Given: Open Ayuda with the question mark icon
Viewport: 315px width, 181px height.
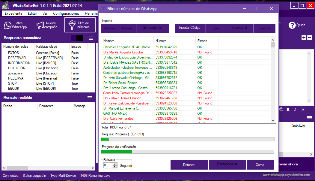Looking at the screenshot, I should pyautogui.click(x=292, y=25).
